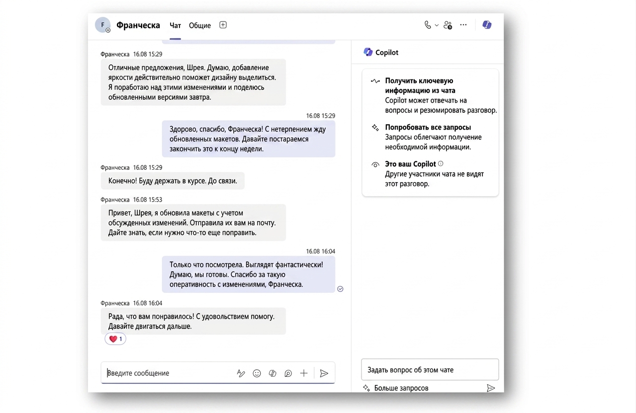Click the eye icon beside Это ваш Copilot
The image size is (636, 413).
(375, 164)
